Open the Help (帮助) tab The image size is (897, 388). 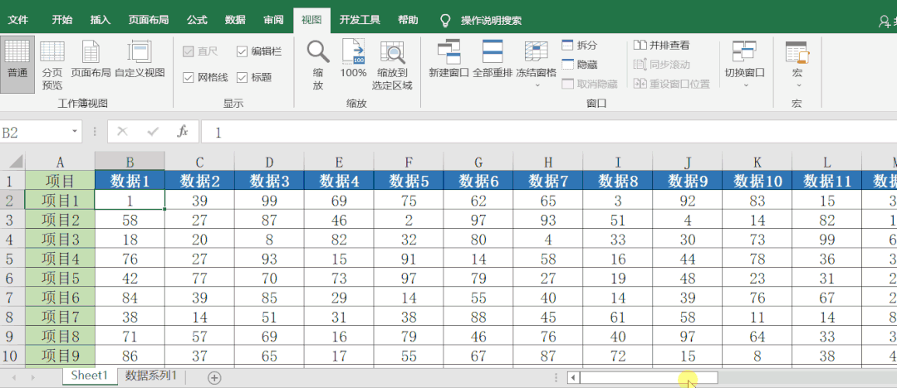408,20
